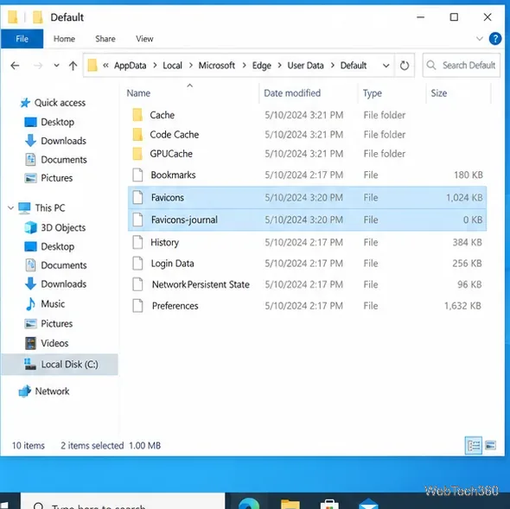Open the Home ribbon tab
510x509 pixels.
64,39
